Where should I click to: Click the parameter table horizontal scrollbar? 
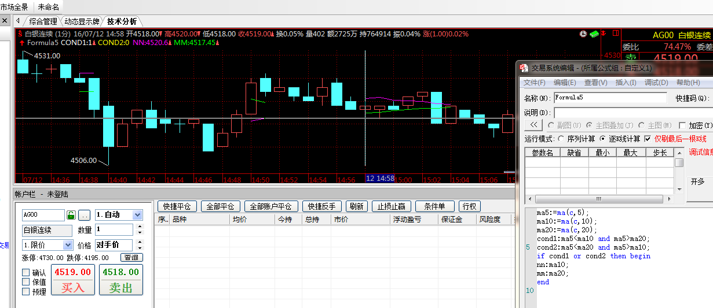pyautogui.click(x=599, y=198)
